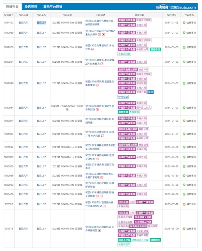Click green check status icon for 1082934
Image resolution: width=202 pixels, height=251 pixels.
point(184,108)
